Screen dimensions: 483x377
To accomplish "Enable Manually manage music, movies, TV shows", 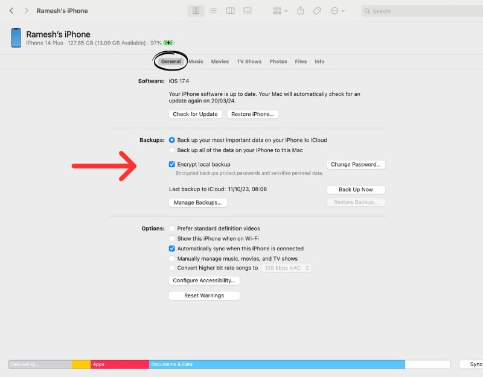I will click(x=171, y=259).
